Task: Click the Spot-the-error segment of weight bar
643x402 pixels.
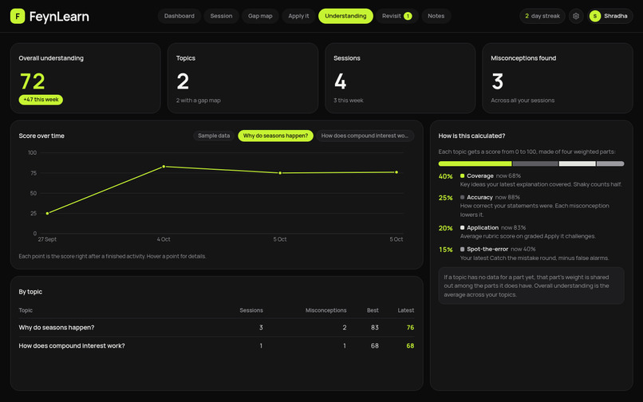Action: point(610,164)
